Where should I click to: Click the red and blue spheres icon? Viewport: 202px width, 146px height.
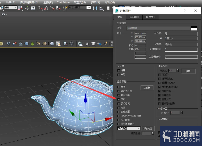(x=15, y=44)
